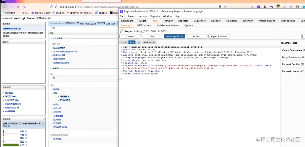Click the purple circle extension with badge 1

[259, 7]
